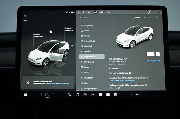
Task: Tap the charge port lightning bolt icon
Action: tap(72, 45)
